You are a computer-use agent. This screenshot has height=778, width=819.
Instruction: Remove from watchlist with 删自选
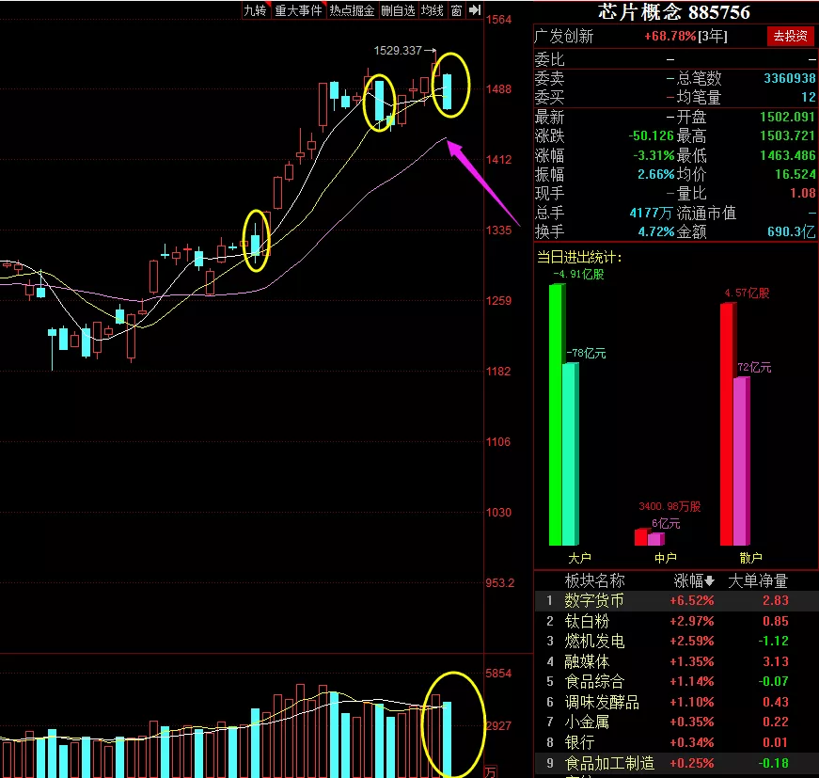398,10
